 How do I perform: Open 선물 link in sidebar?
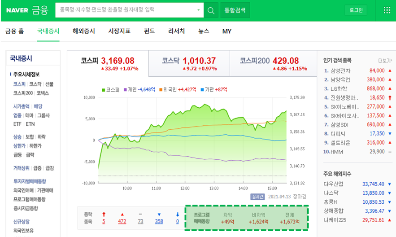(49, 84)
